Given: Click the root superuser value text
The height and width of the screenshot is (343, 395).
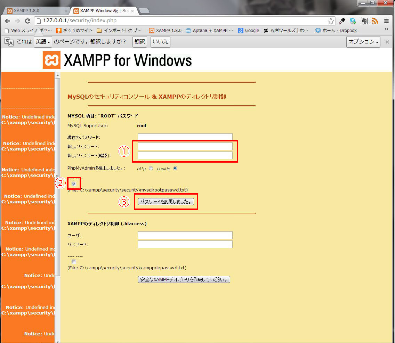Looking at the screenshot, I should (x=142, y=126).
